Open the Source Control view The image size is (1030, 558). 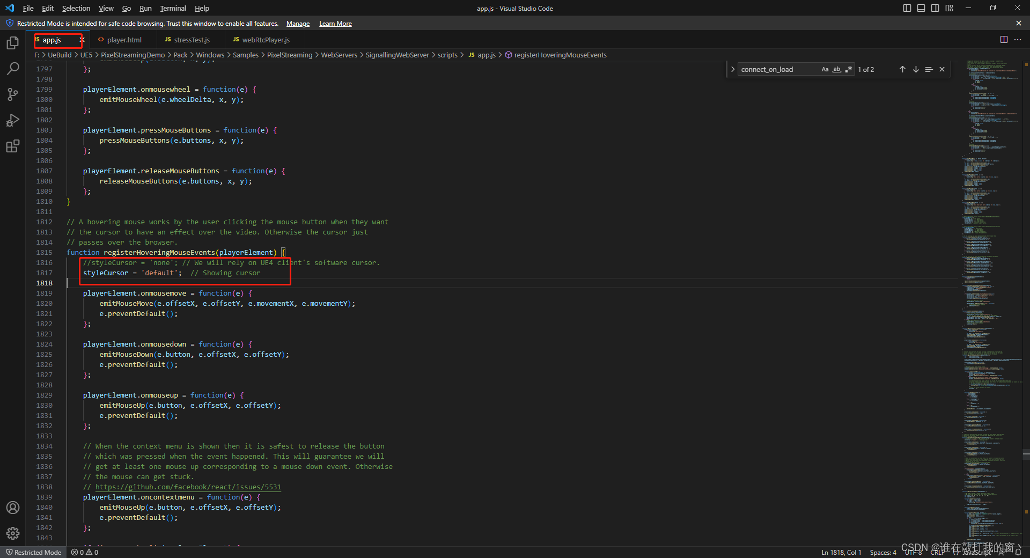pyautogui.click(x=13, y=94)
